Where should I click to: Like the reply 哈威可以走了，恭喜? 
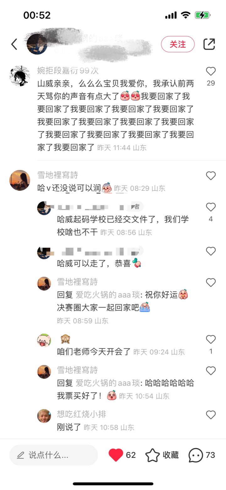pyautogui.click(x=211, y=251)
